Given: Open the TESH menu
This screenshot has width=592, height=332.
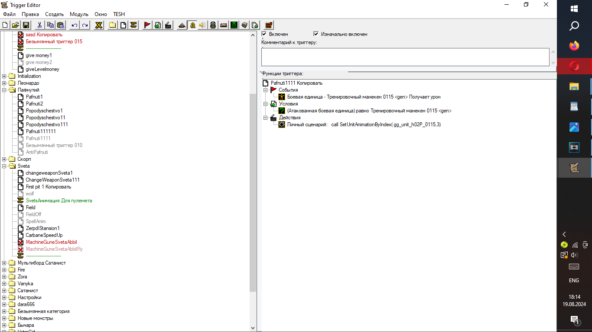Looking at the screenshot, I should [119, 14].
